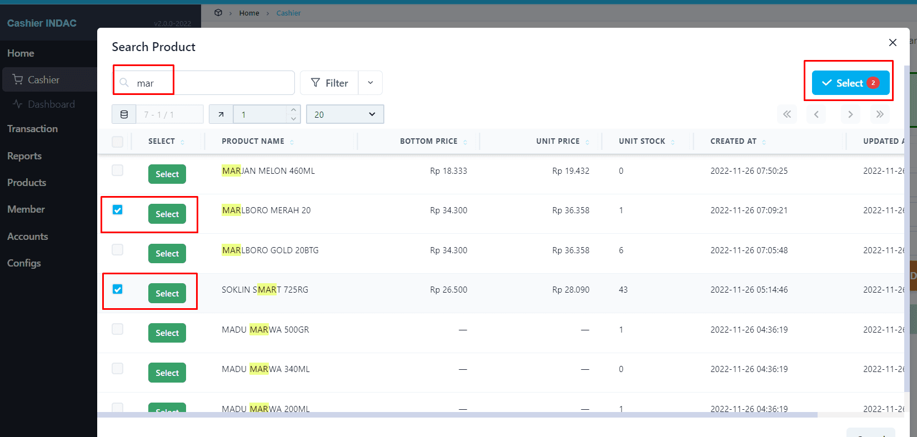Go to previous page arrow

[x=816, y=114]
